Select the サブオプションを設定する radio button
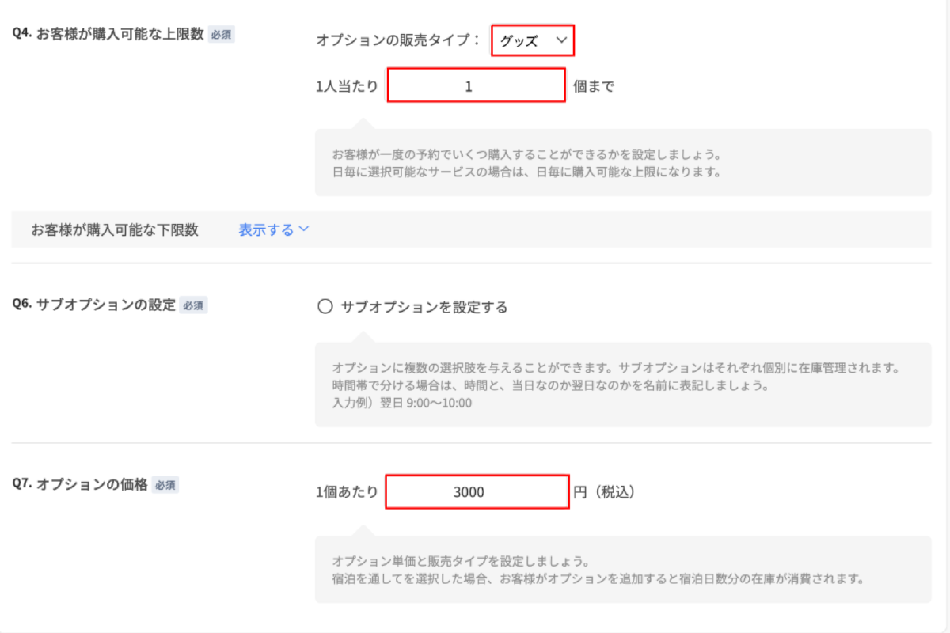950x633 pixels. point(325,307)
